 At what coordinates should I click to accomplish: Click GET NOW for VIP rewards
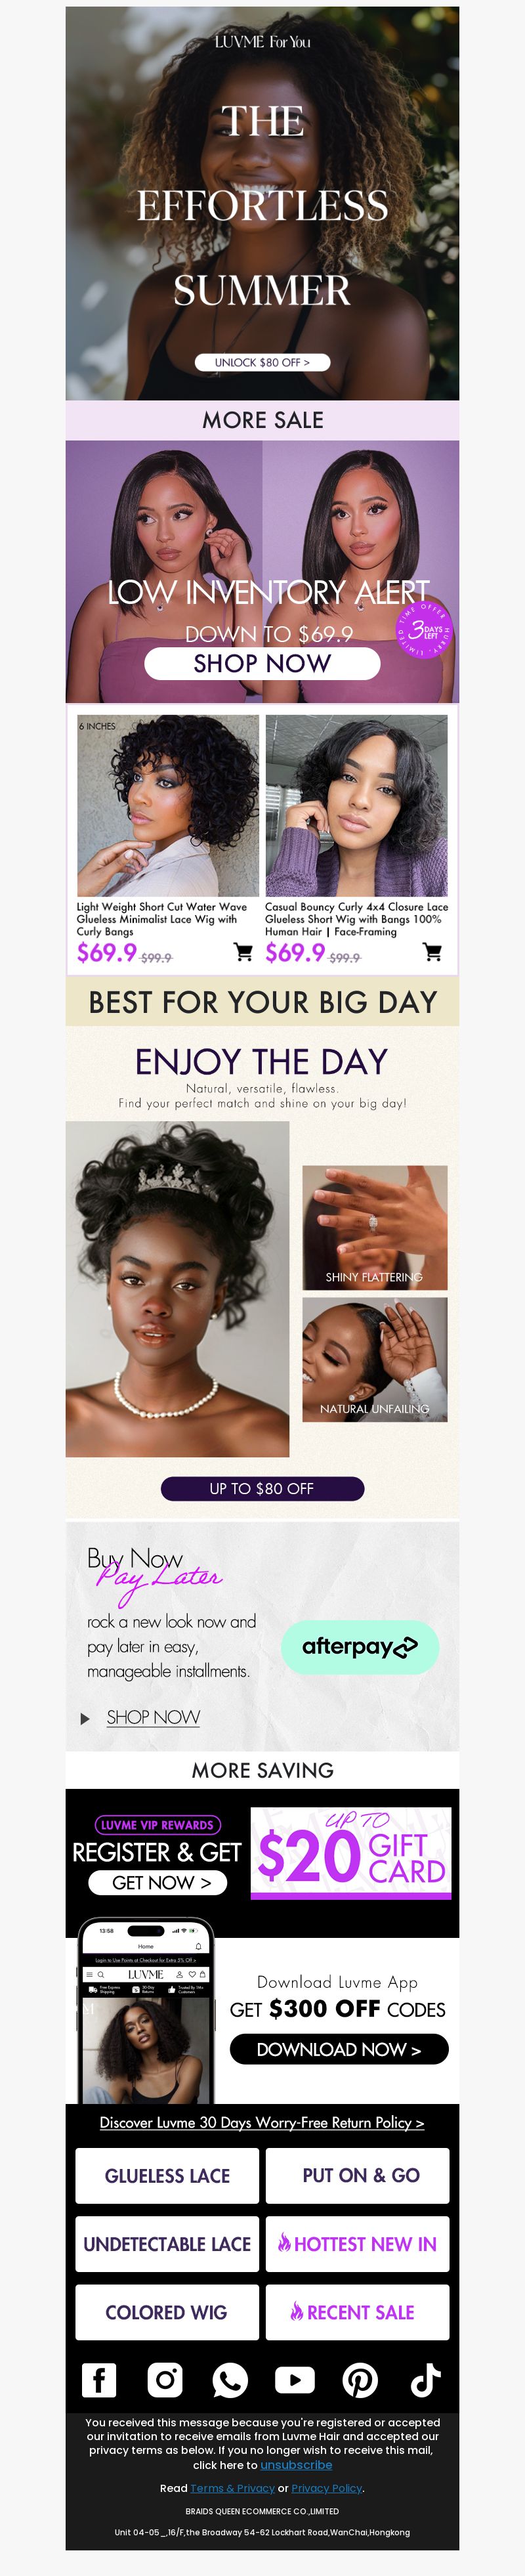pos(157,1882)
